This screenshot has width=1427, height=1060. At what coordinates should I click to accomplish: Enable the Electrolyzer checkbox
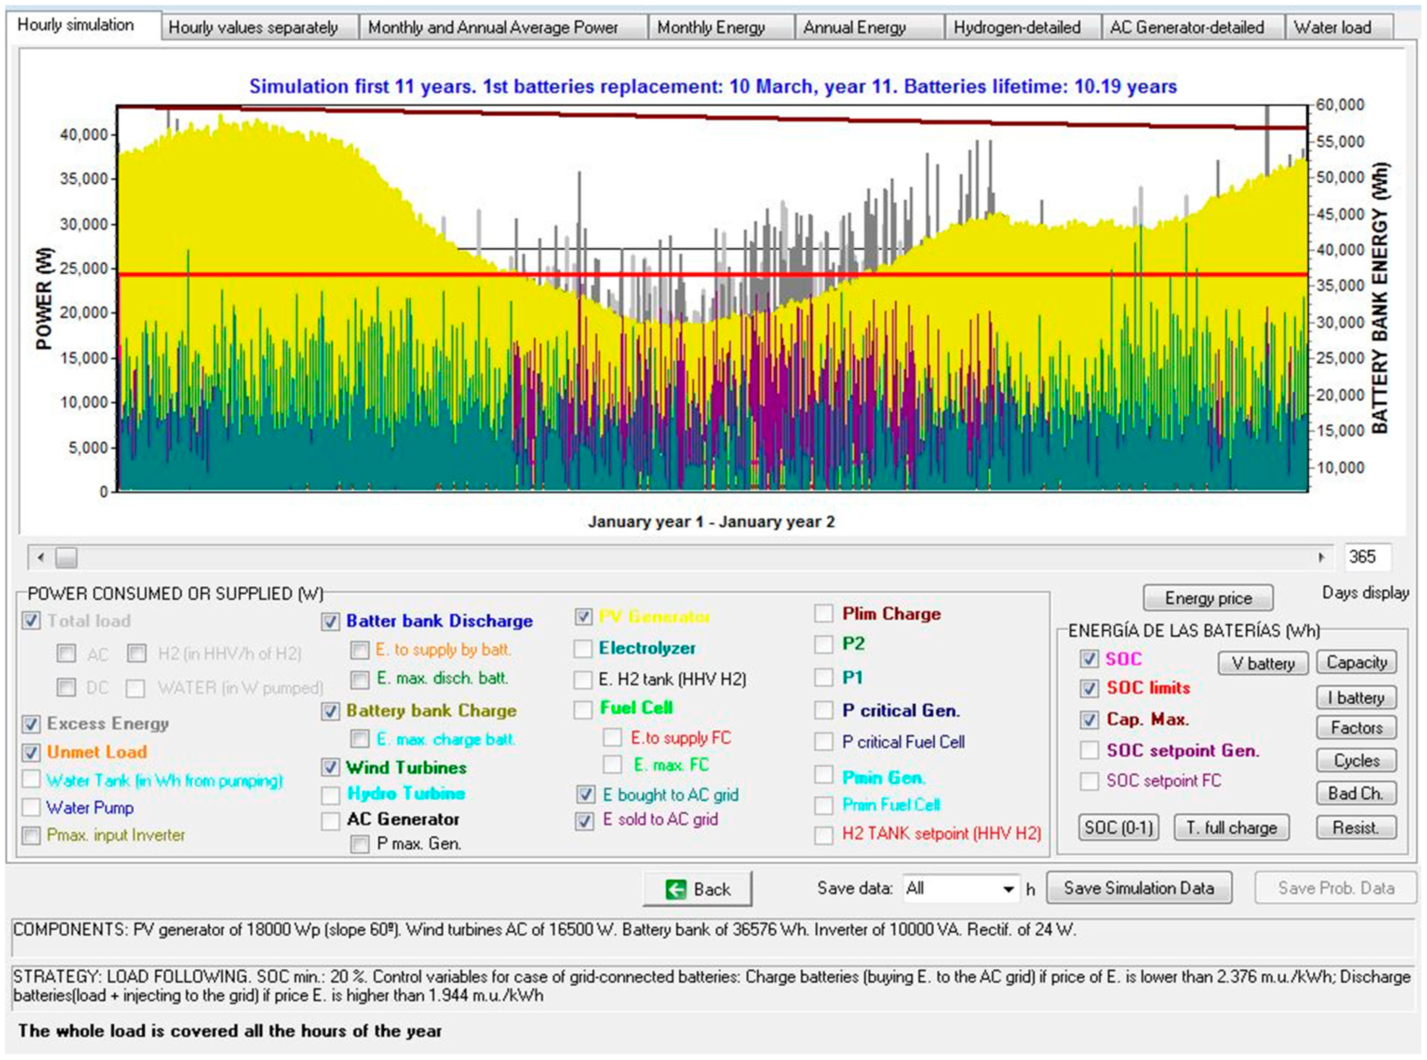click(583, 649)
